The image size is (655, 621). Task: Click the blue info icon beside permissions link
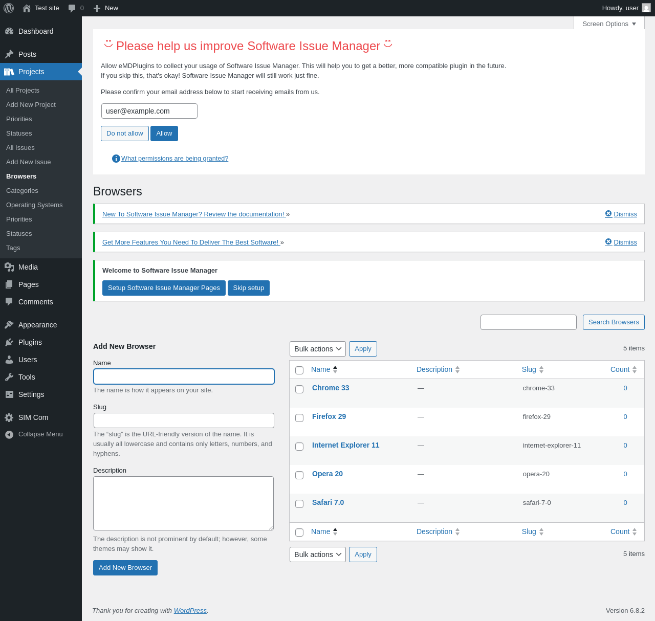[116, 159]
